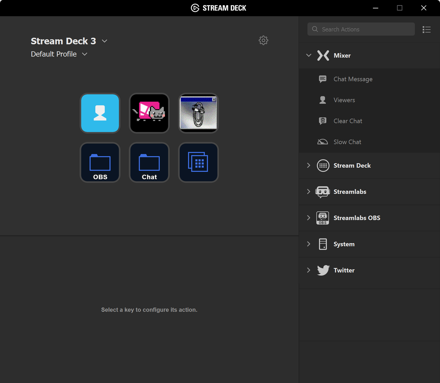The height and width of the screenshot is (383, 440).
Task: Select the OBS folder key
Action: click(100, 163)
